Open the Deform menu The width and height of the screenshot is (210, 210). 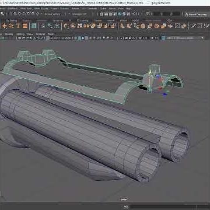pos(75,8)
